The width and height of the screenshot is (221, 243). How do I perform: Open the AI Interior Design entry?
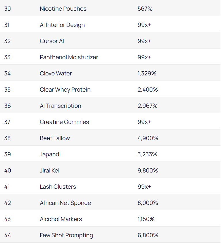(x=62, y=25)
